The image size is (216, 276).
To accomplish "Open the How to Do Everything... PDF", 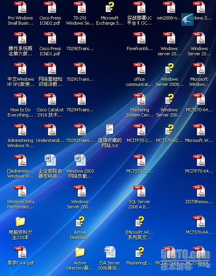I will [20, 99].
